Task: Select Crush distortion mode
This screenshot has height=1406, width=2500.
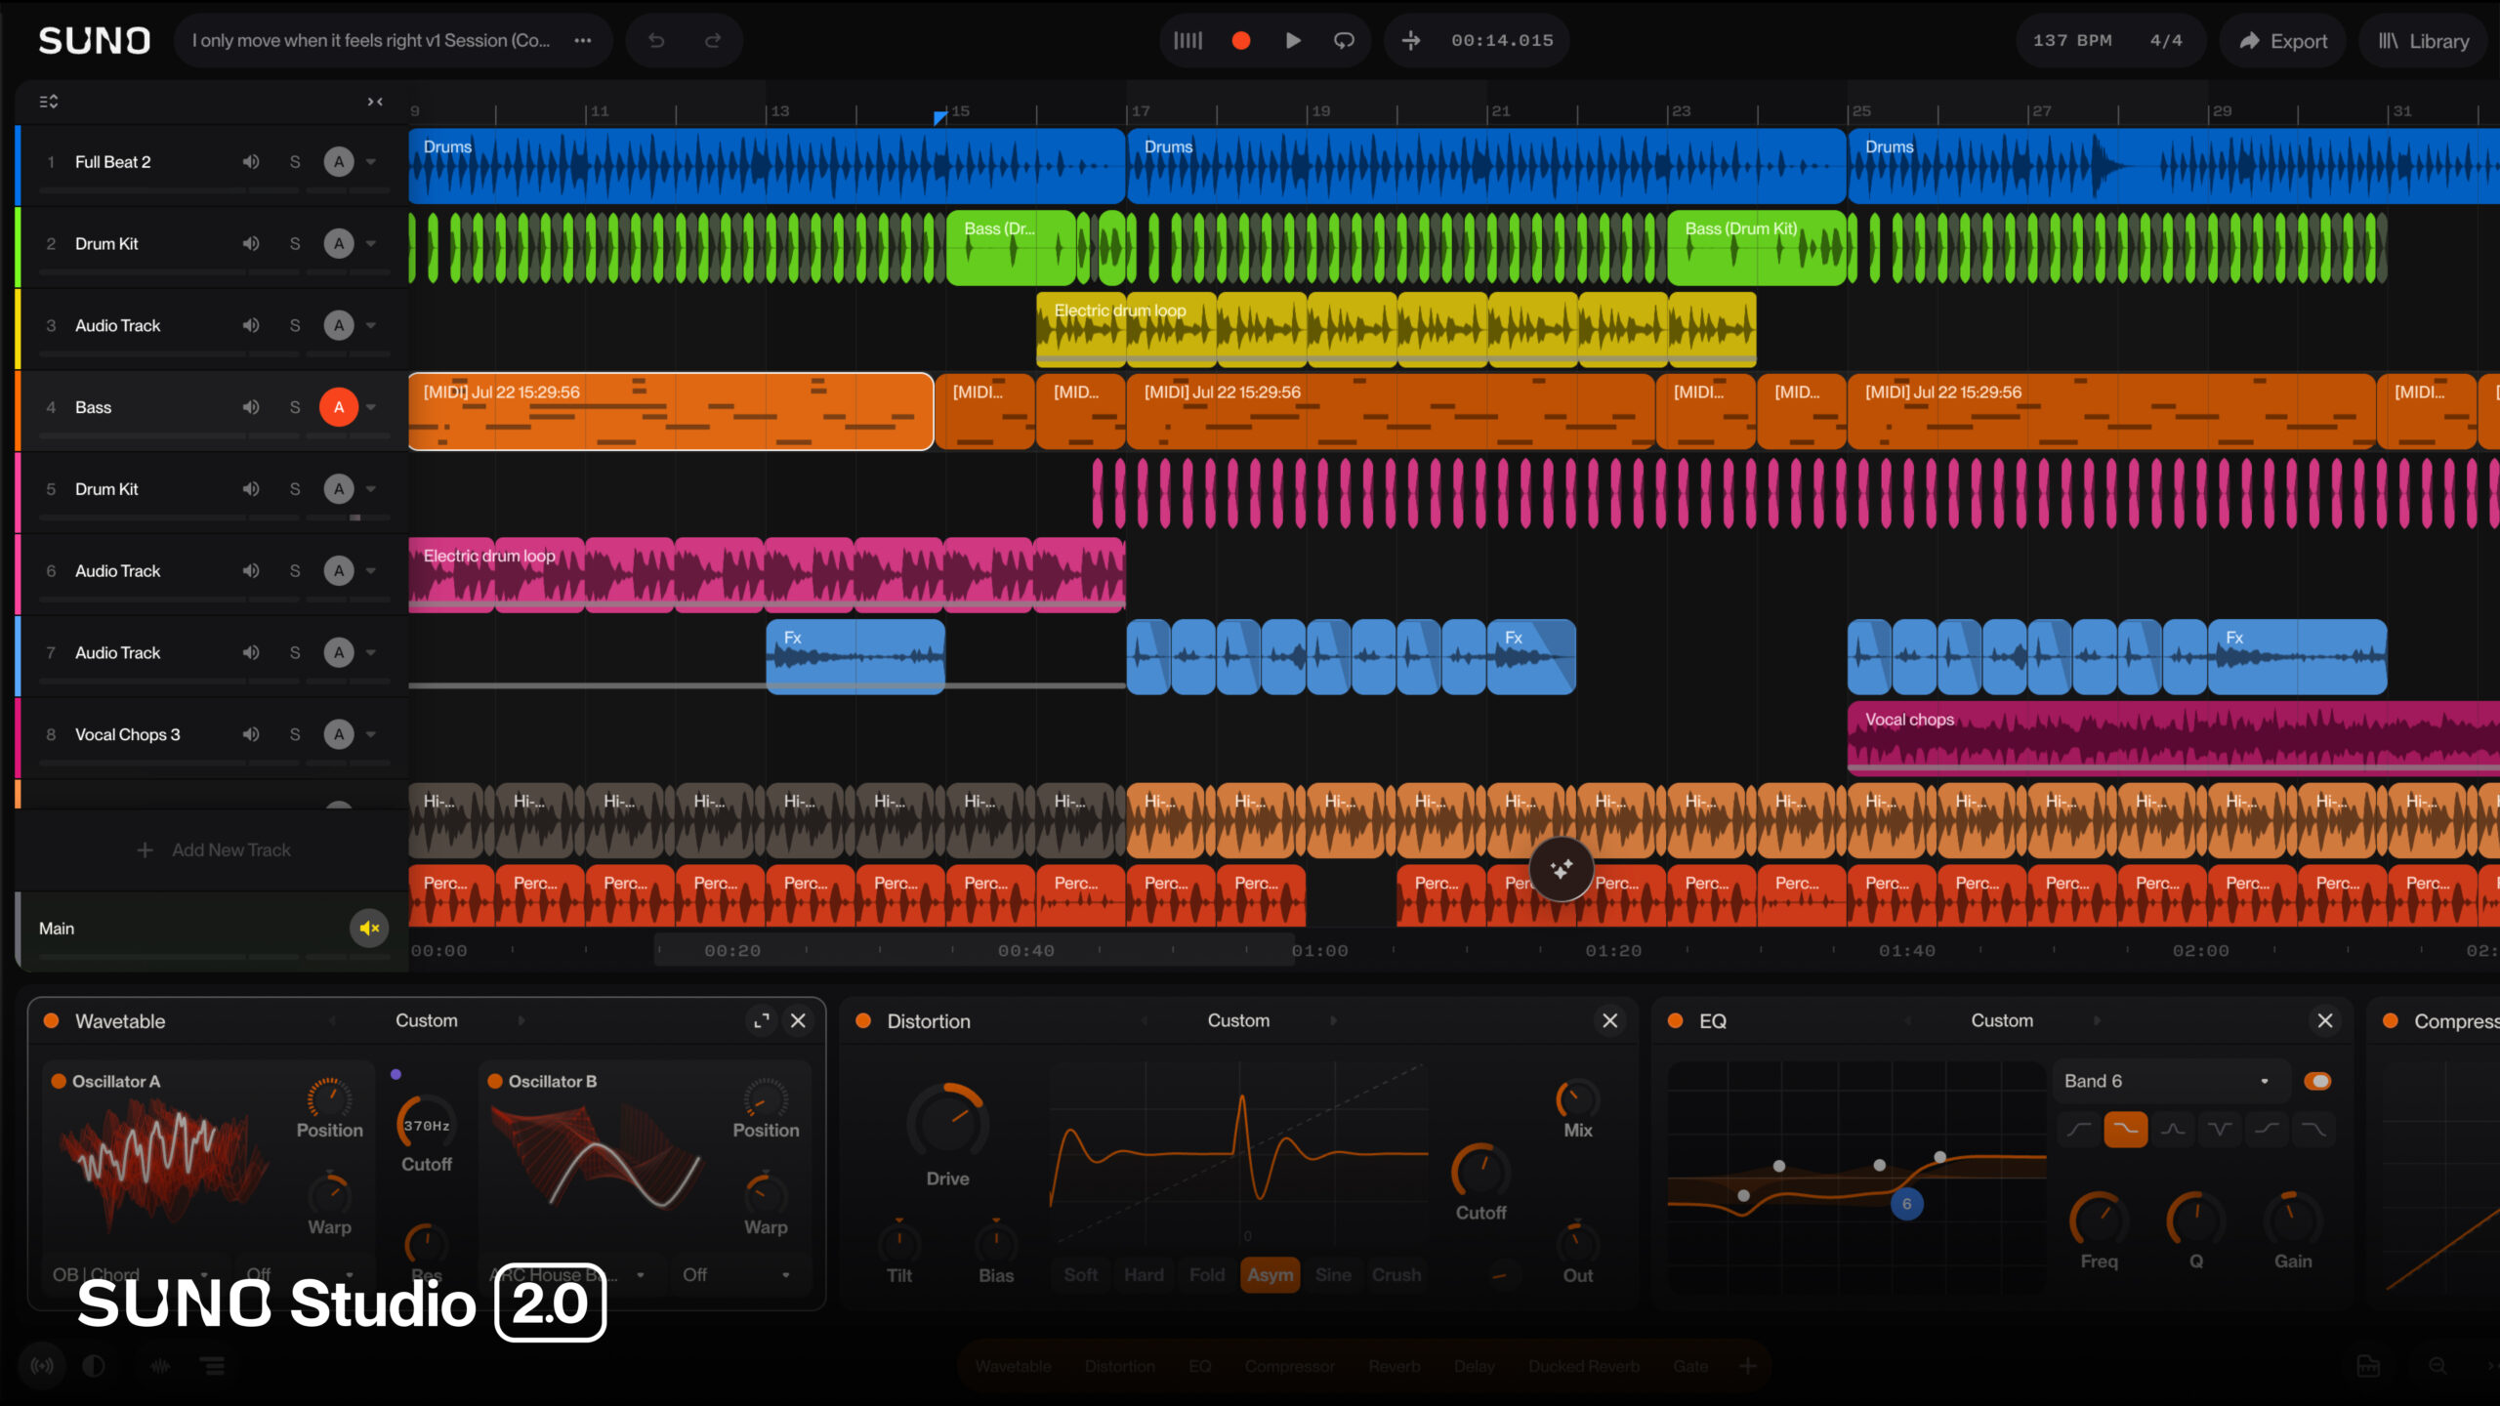Action: pyautogui.click(x=1396, y=1275)
